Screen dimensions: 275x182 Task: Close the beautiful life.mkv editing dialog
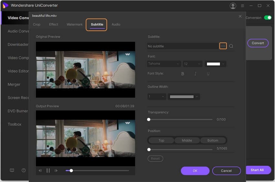(240, 16)
